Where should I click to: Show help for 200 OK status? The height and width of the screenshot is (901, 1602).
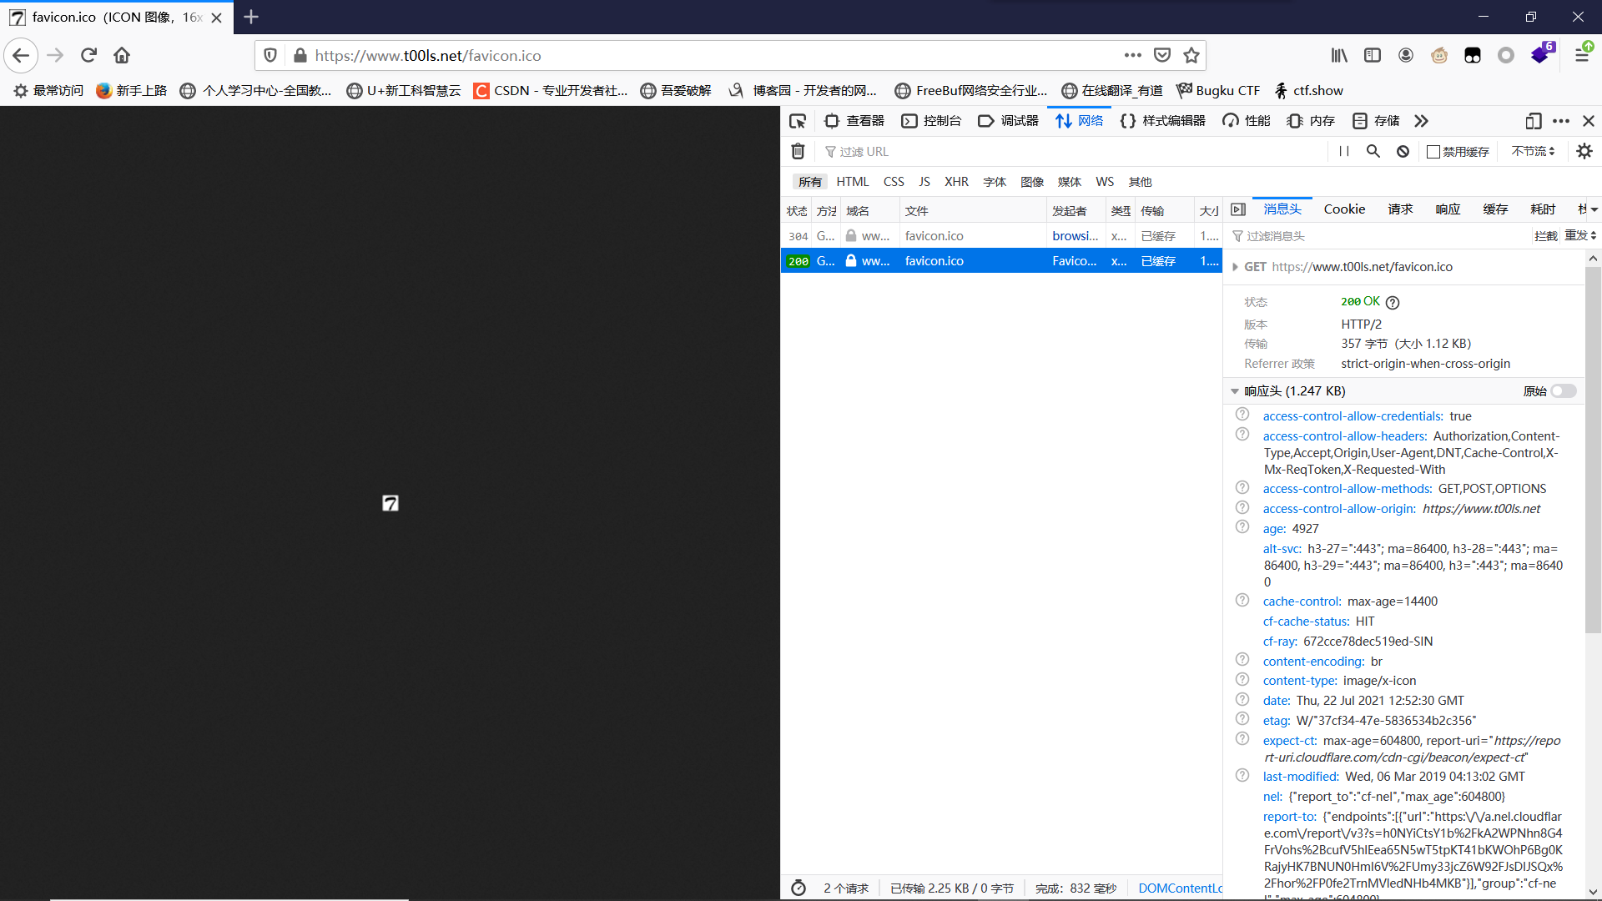coord(1393,302)
